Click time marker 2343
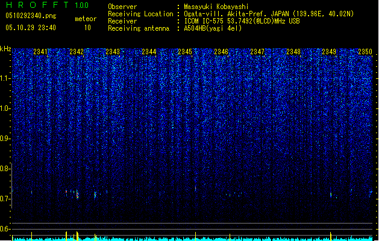379x241 pixels. coord(113,52)
